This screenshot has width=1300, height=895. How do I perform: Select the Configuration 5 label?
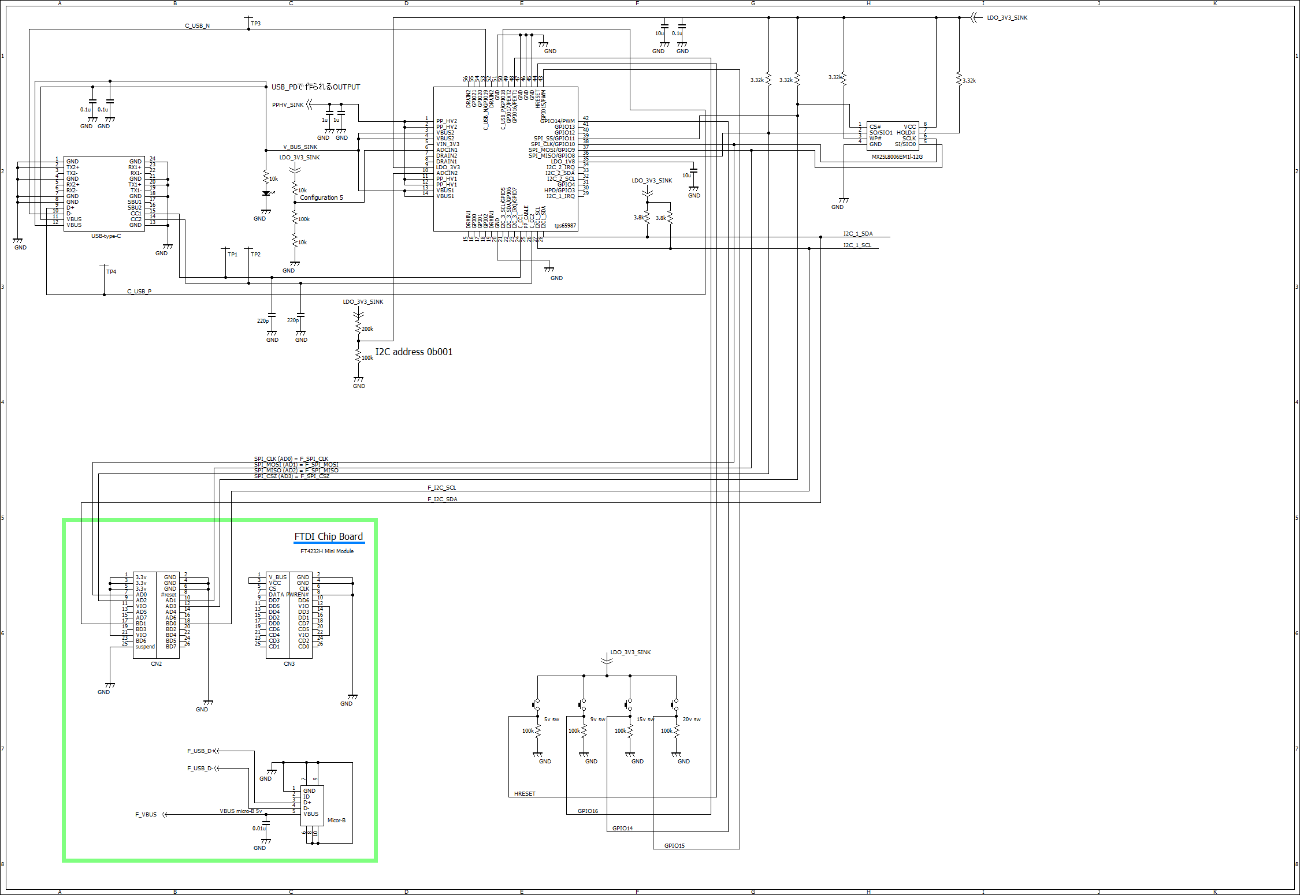(x=321, y=197)
